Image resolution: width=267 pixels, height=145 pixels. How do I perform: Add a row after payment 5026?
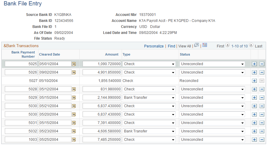coord(254,72)
